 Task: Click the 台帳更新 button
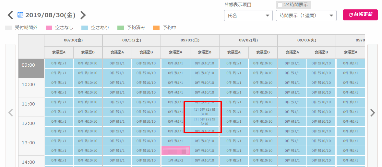coord(360,15)
